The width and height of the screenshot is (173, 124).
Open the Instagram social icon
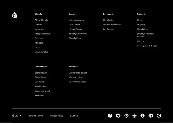click(134, 116)
